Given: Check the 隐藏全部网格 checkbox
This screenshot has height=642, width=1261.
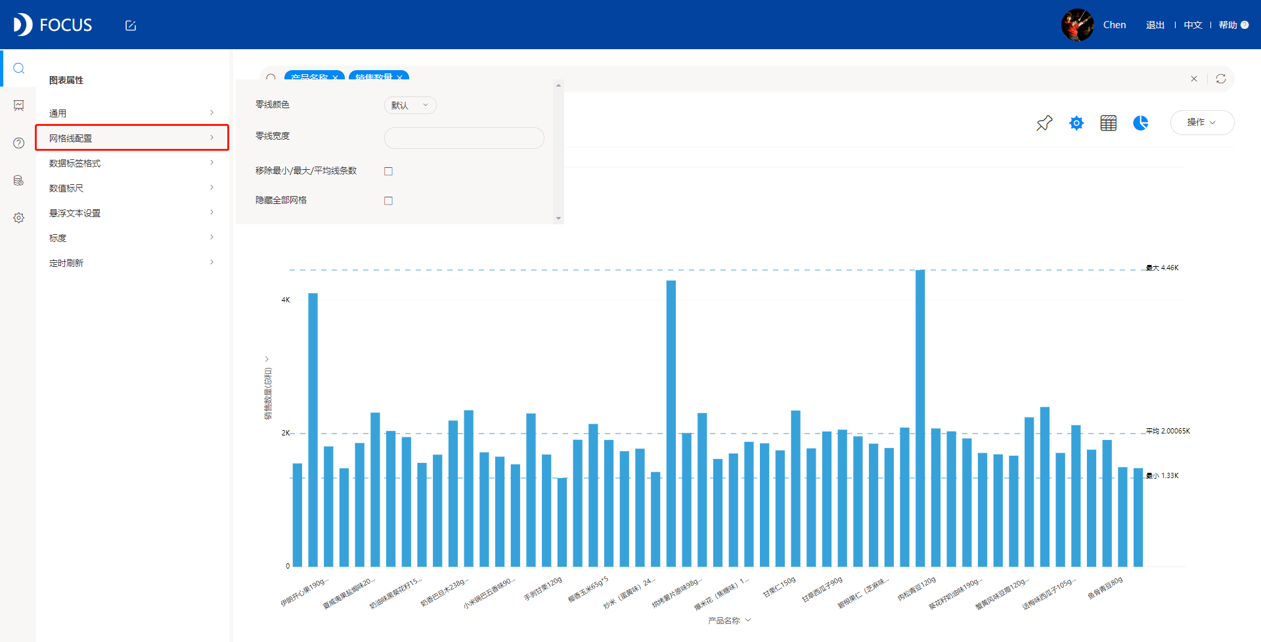Looking at the screenshot, I should pos(388,201).
